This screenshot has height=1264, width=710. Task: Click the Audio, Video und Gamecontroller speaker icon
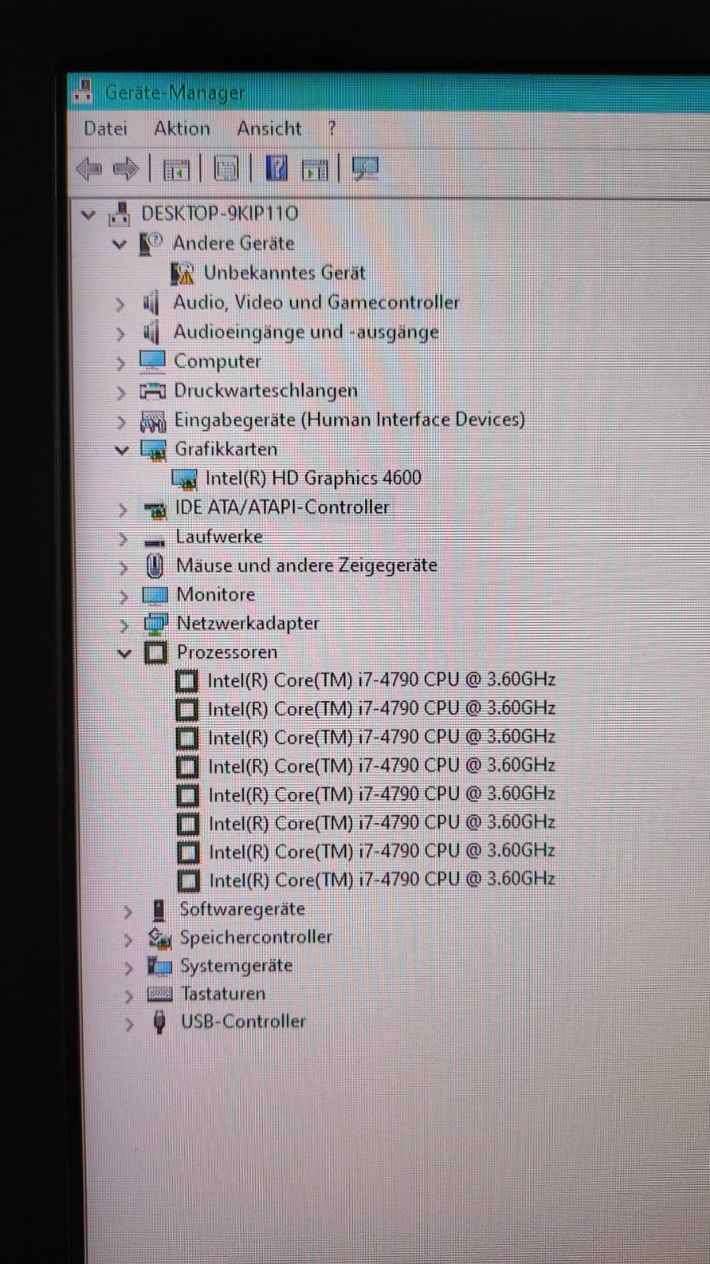pos(151,303)
